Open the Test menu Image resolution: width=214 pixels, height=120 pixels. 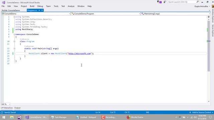pos(63,6)
